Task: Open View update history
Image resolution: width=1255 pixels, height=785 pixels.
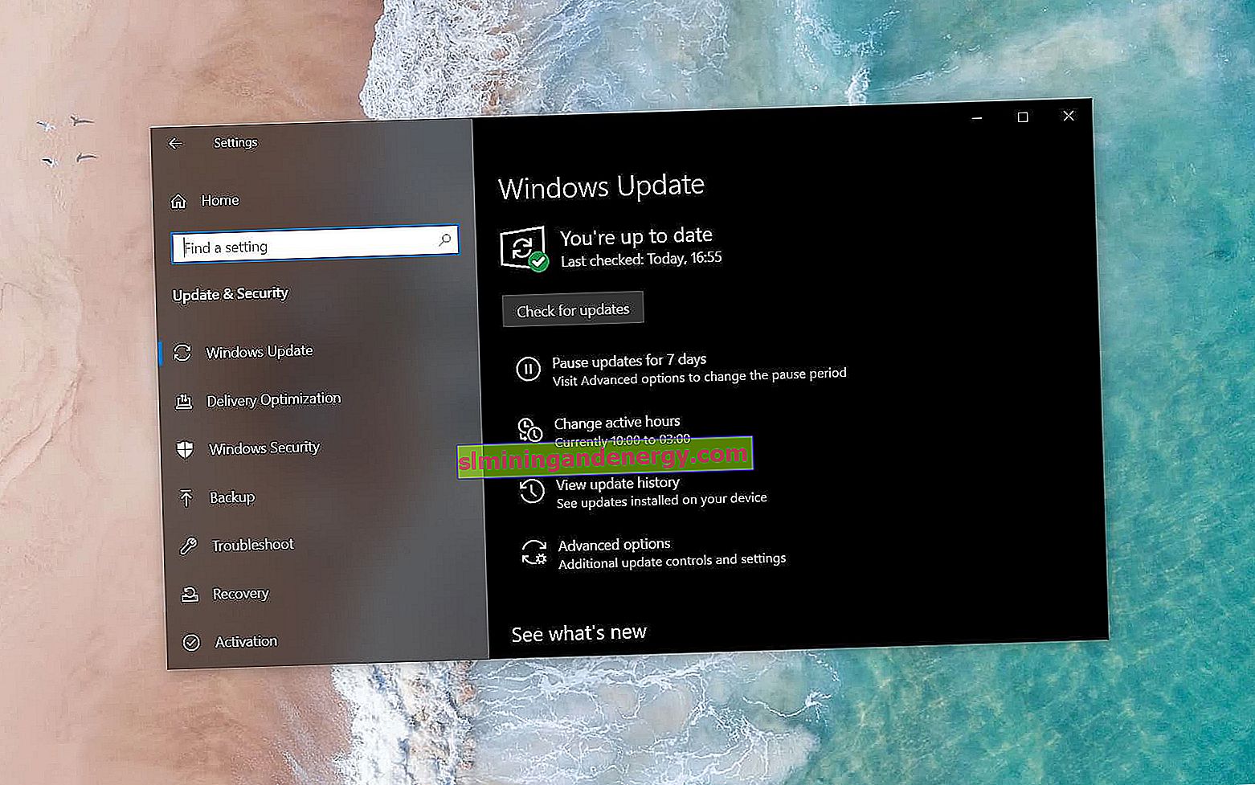Action: coord(618,484)
